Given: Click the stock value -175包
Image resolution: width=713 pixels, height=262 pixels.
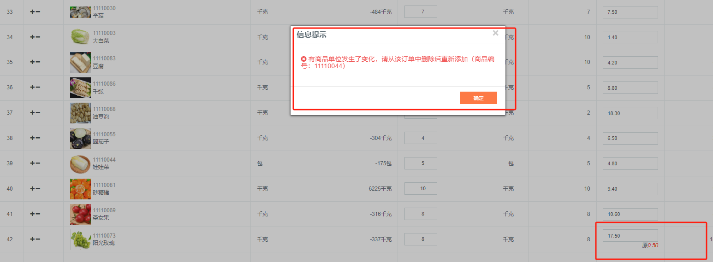Looking at the screenshot, I should [384, 163].
